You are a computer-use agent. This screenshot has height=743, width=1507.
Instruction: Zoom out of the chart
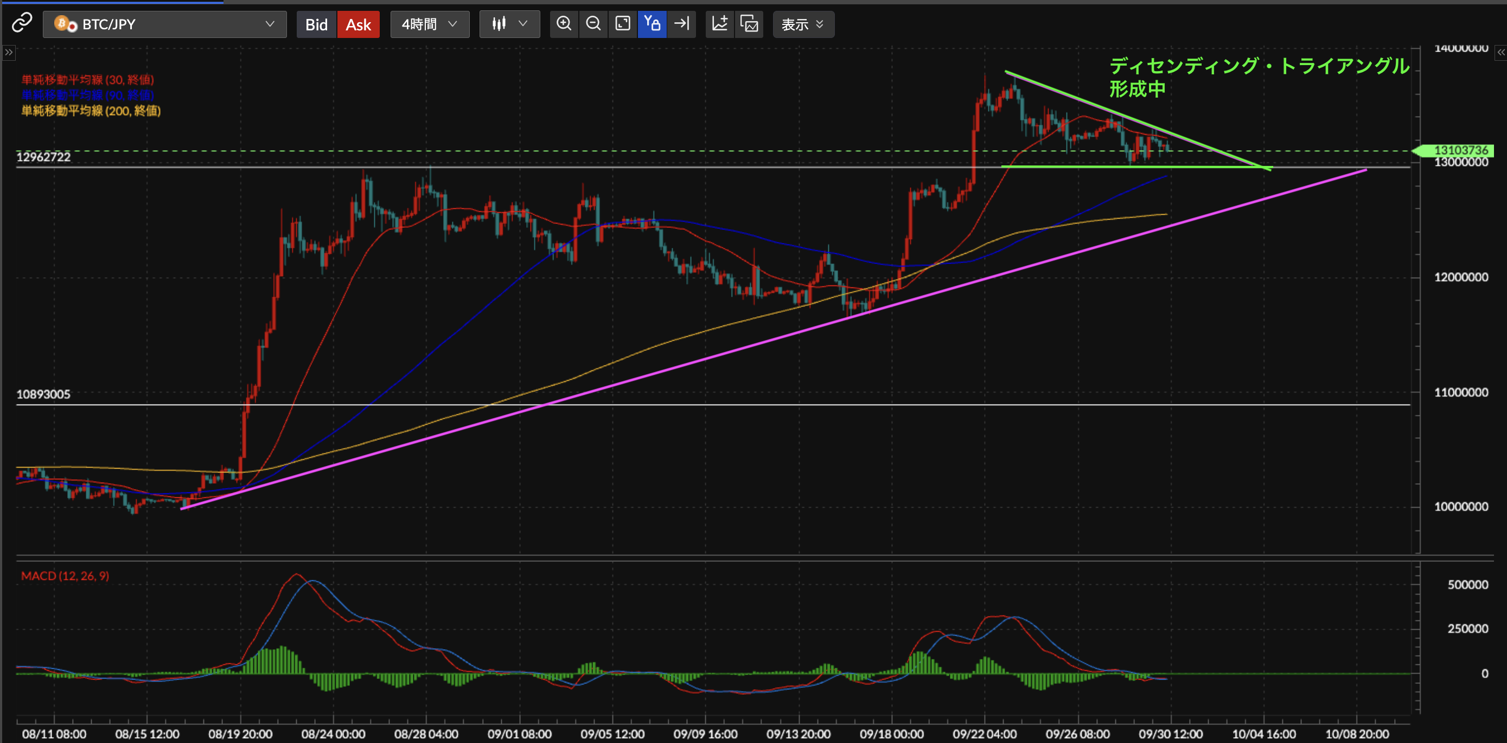(593, 24)
